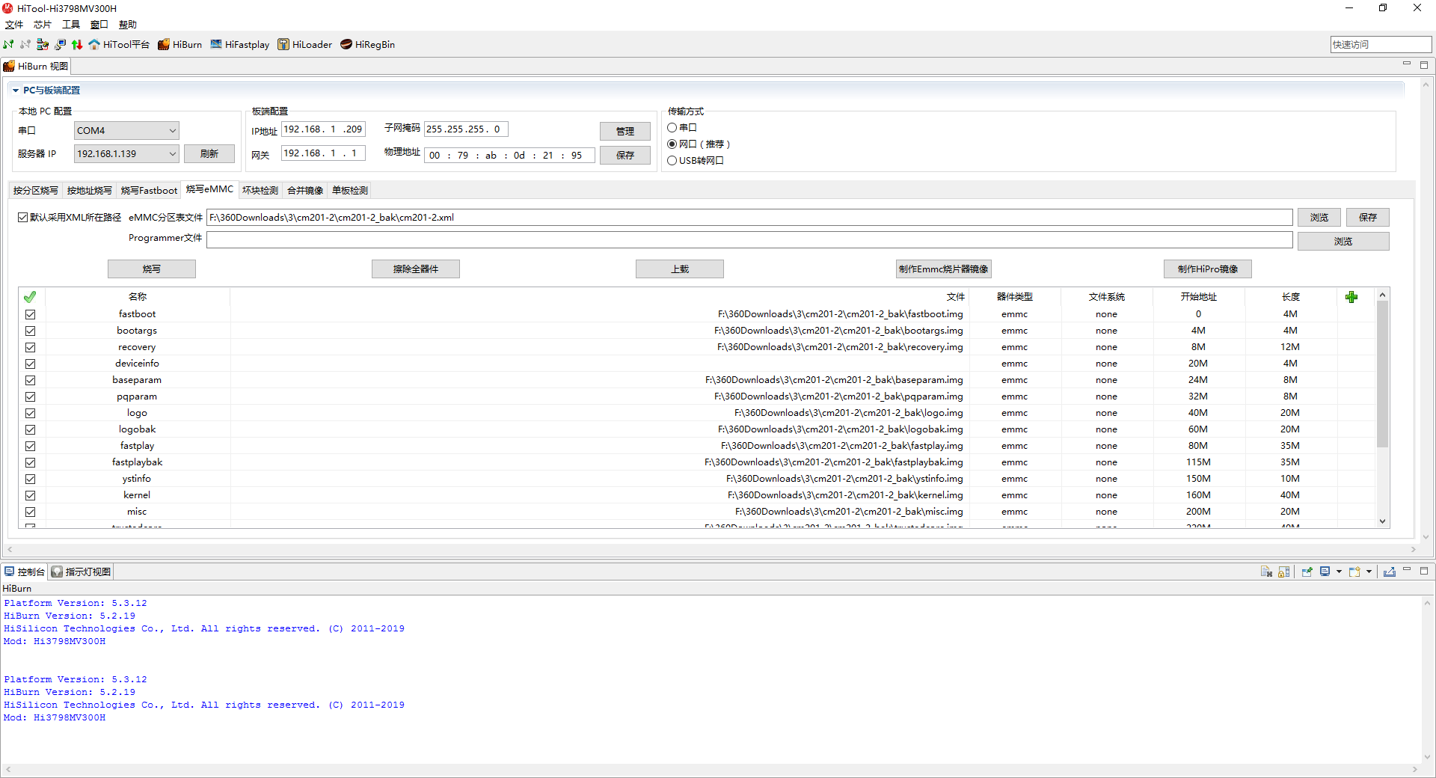Browse for the Programmer file
1436x778 pixels.
(1343, 242)
